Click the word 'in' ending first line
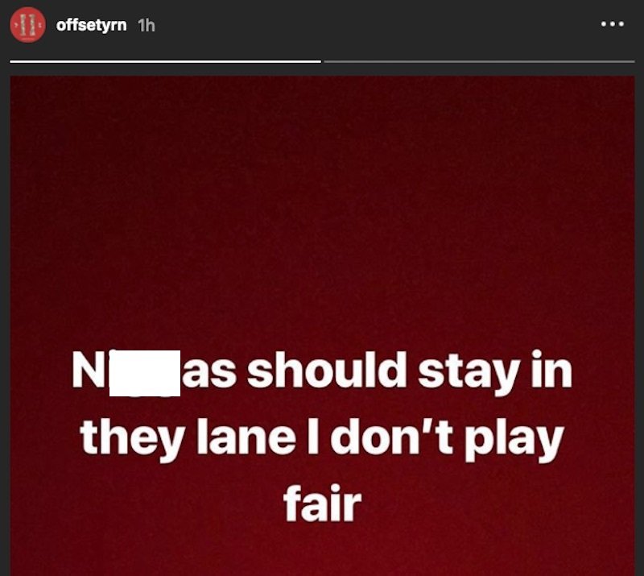Screen dimensions: 644x576 click(551, 369)
